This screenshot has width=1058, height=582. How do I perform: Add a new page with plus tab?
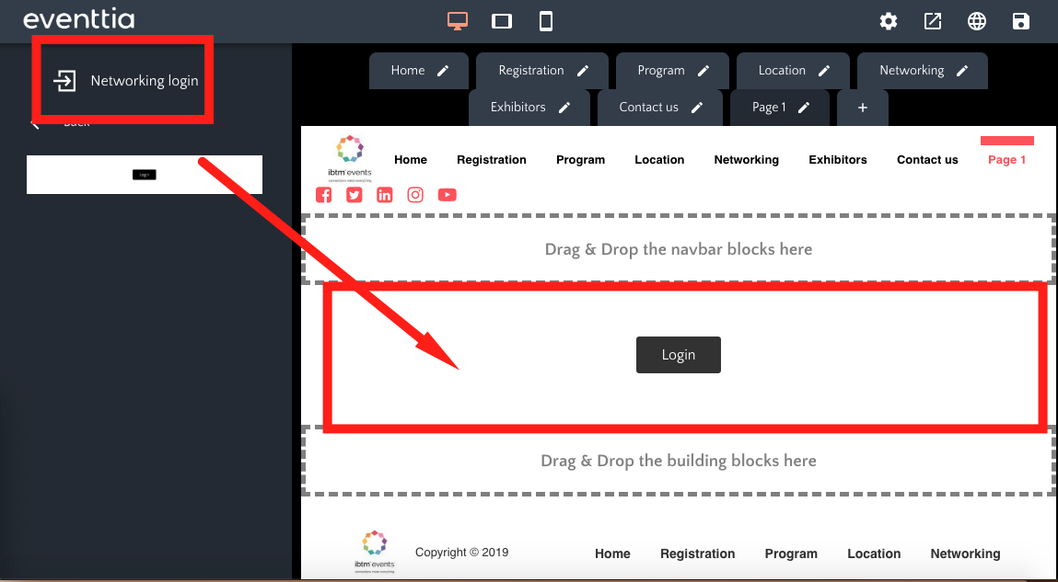point(863,108)
